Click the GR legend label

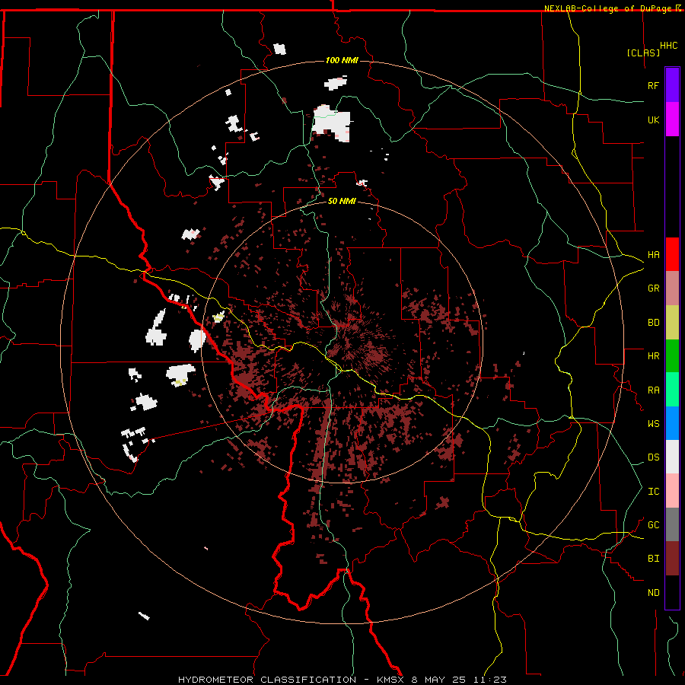click(653, 288)
